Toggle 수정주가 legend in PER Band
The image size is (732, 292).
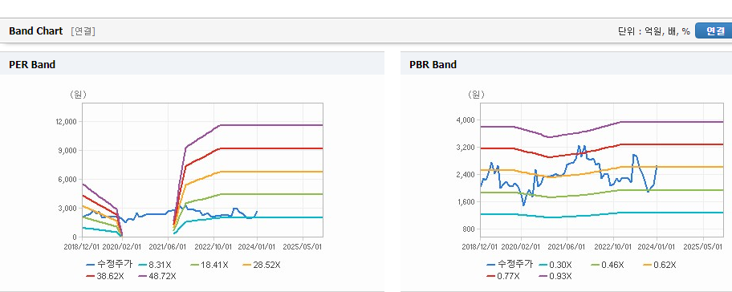point(108,265)
